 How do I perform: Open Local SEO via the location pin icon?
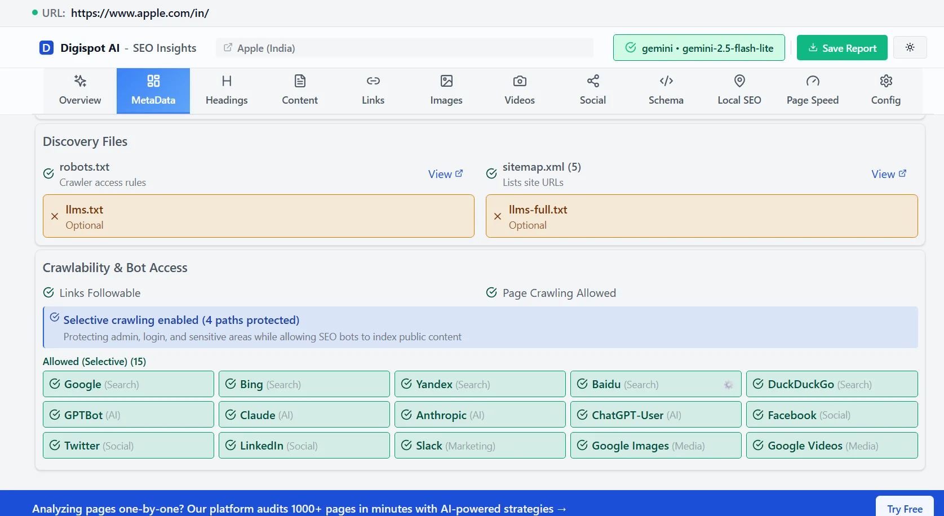point(739,81)
